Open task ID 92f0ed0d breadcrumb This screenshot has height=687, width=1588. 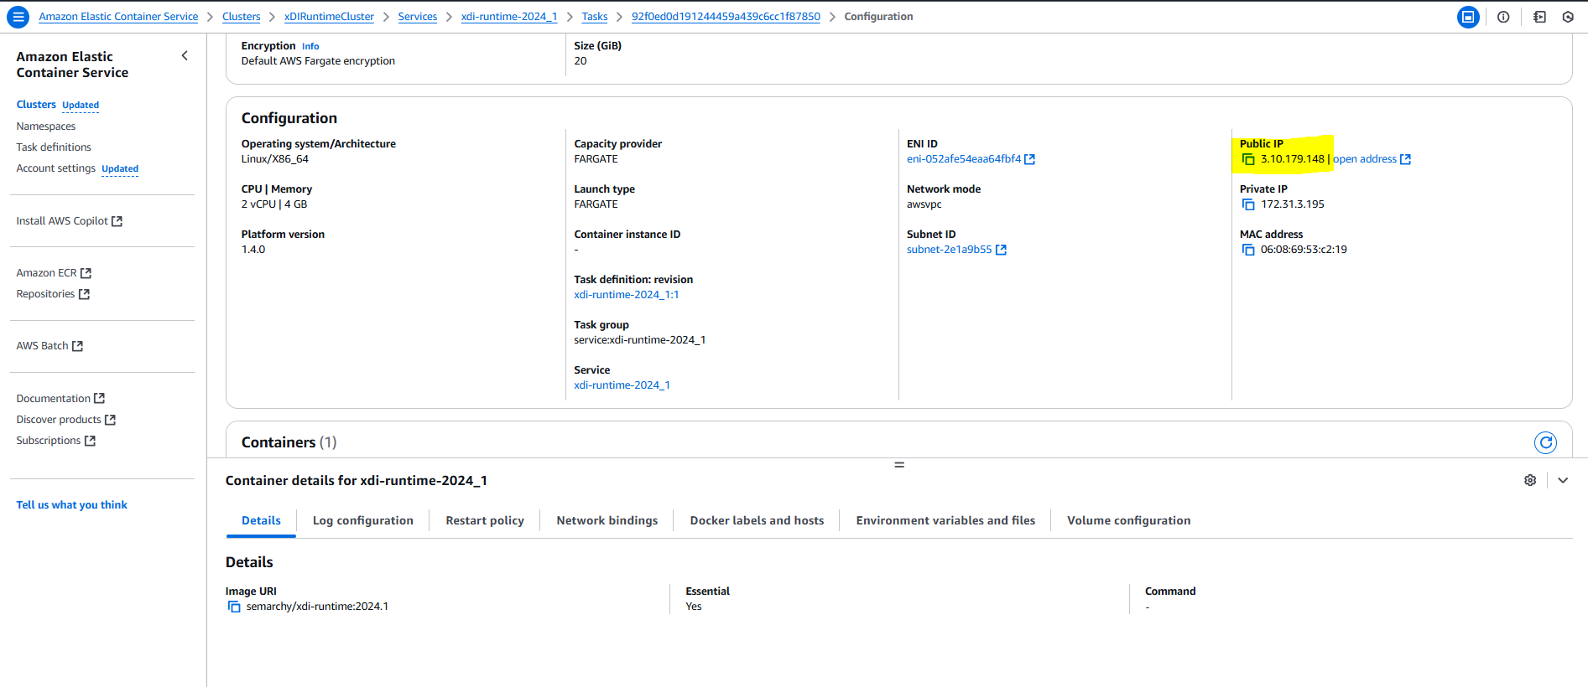click(726, 17)
